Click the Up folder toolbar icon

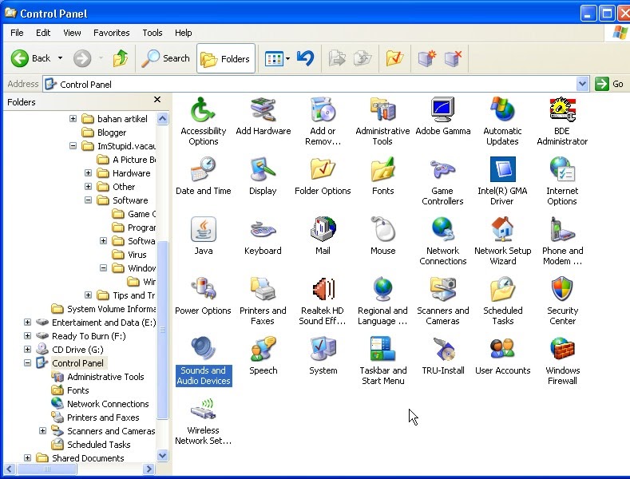point(120,58)
